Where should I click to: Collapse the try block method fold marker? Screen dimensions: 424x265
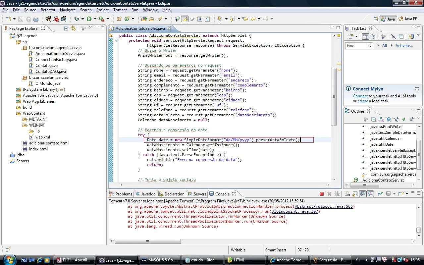117,40
